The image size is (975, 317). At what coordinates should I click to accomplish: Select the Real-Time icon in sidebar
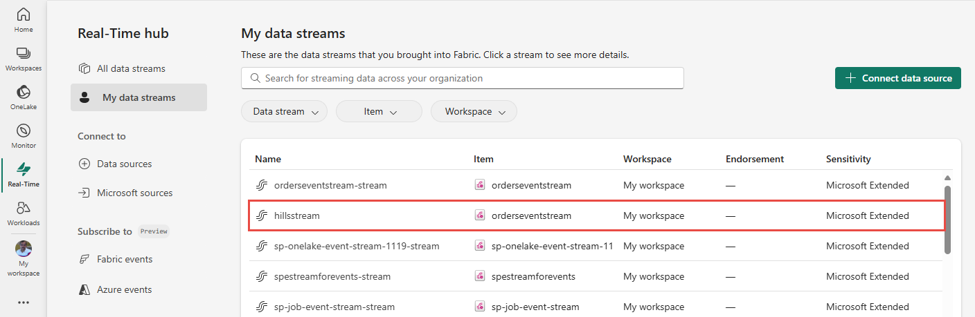[x=23, y=174]
